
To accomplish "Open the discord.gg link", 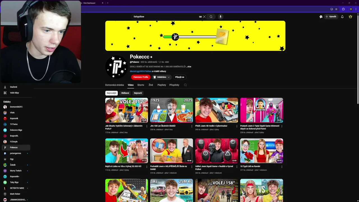I will click(141, 71).
